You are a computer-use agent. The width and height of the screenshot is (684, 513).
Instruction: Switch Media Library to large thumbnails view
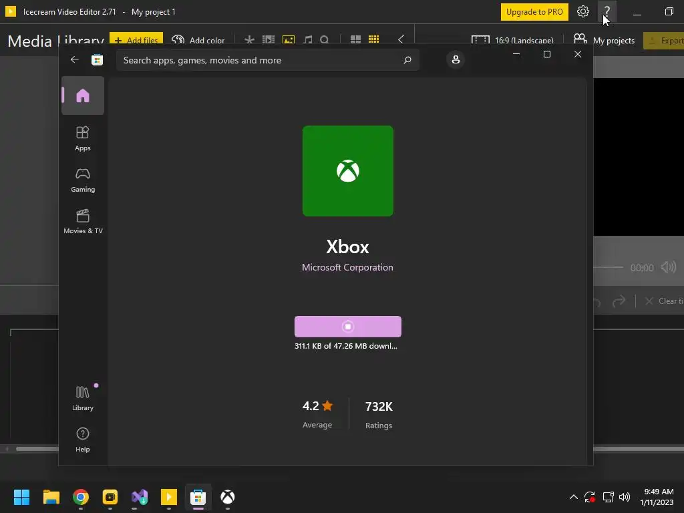pos(355,39)
